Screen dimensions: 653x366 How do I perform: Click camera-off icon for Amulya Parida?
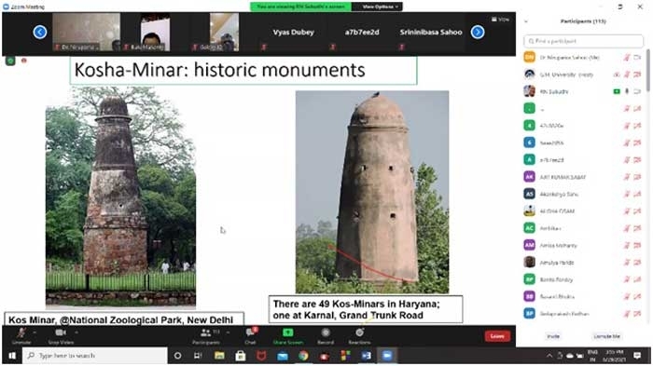pos(637,263)
